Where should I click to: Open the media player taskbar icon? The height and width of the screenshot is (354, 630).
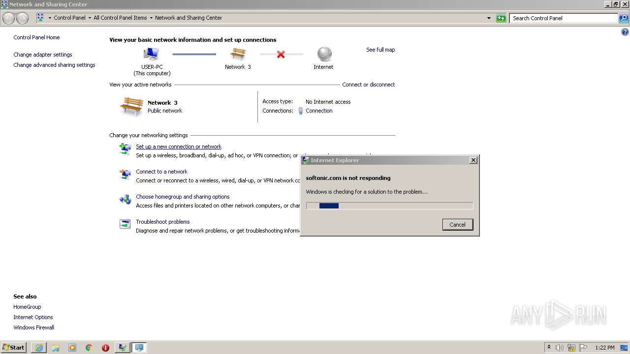[x=72, y=348]
